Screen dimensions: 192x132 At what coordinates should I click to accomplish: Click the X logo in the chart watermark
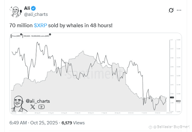click(32, 107)
